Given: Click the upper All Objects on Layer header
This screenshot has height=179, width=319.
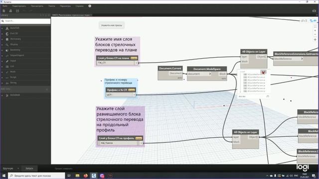Looking at the screenshot, I should [254, 52].
